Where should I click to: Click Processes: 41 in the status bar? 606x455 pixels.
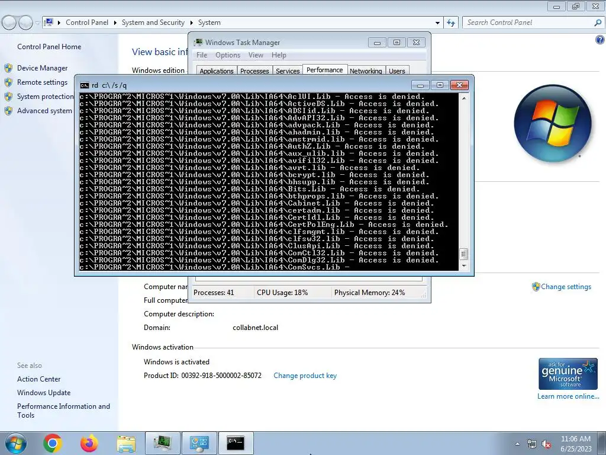pyautogui.click(x=214, y=293)
